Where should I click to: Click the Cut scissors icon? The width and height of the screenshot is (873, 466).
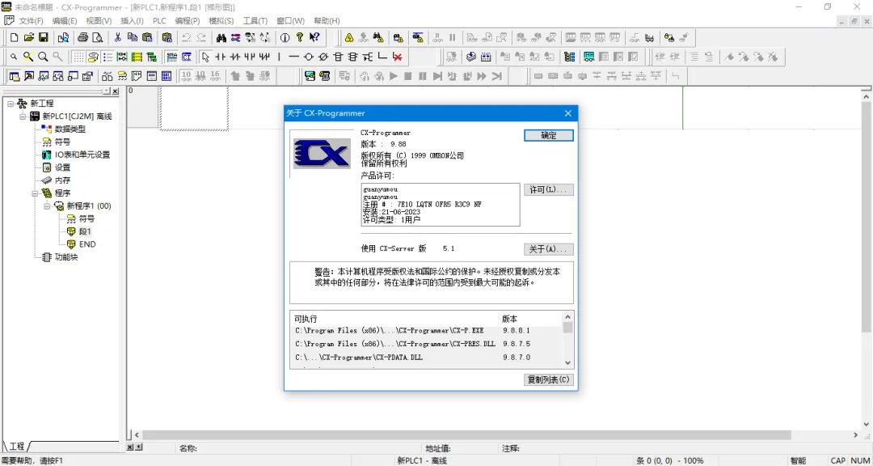117,37
